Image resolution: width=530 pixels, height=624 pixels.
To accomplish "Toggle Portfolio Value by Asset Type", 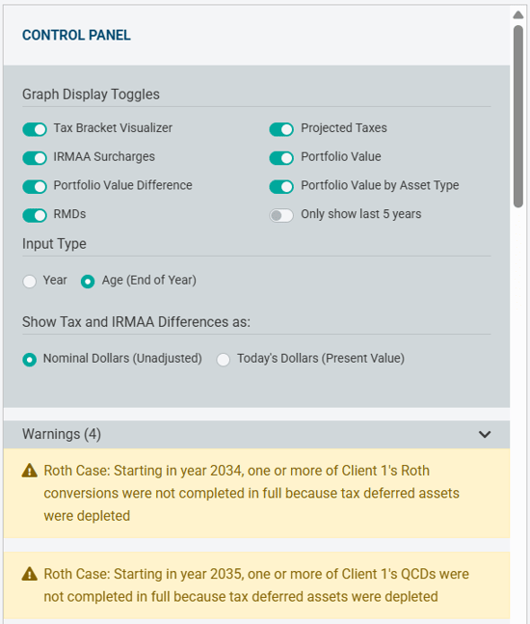I will [281, 187].
